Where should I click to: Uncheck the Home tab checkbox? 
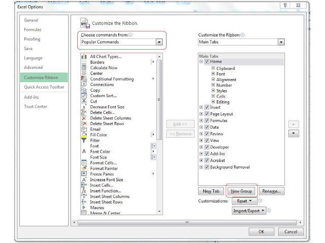(207, 61)
